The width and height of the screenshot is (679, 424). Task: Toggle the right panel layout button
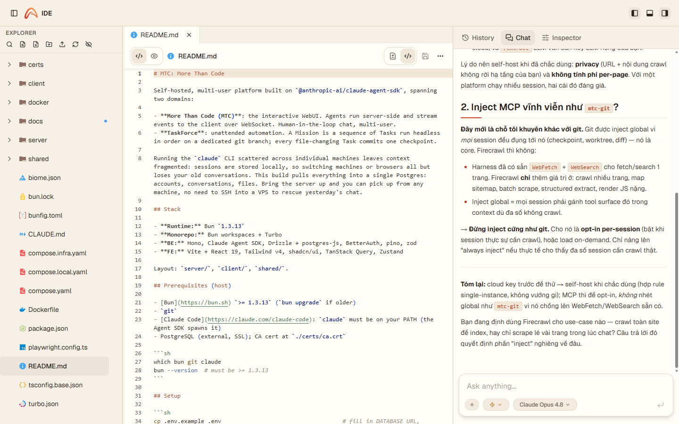[x=665, y=13]
